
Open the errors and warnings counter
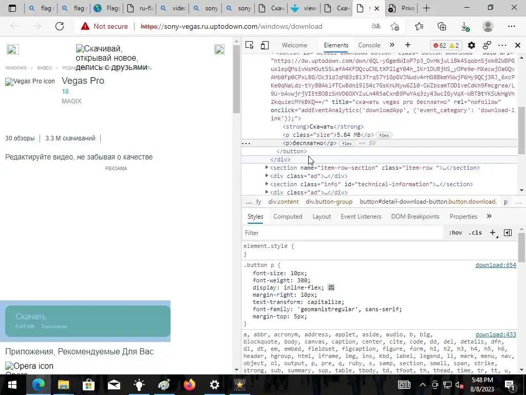(446, 45)
